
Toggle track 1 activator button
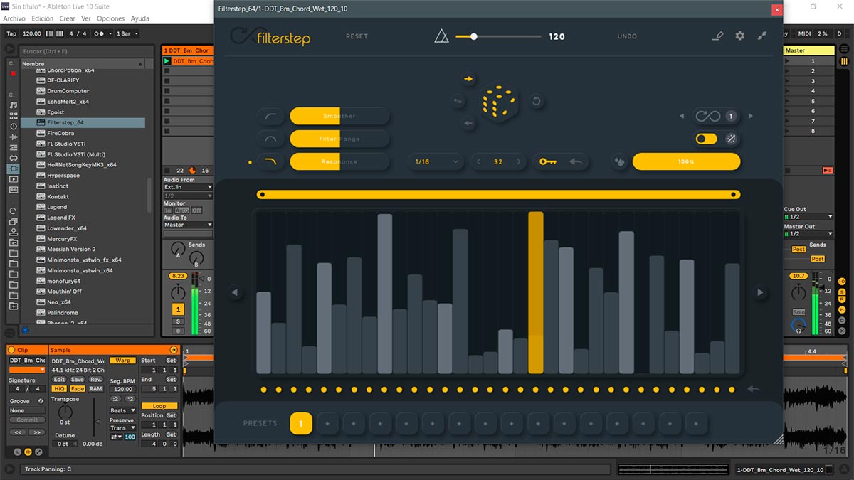[x=178, y=309]
